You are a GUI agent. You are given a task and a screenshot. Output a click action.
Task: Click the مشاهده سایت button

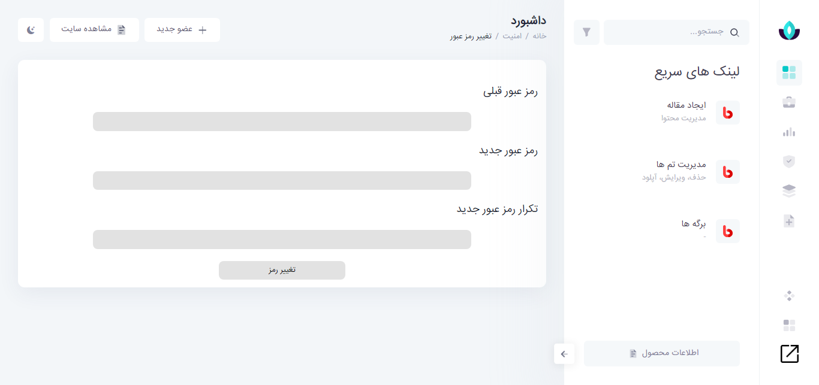click(x=94, y=30)
